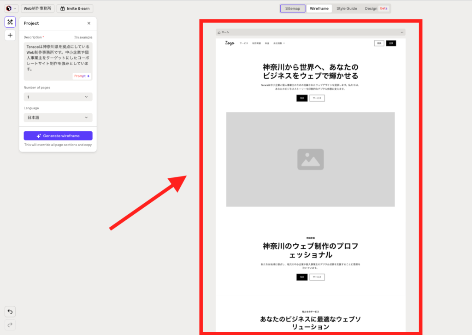Switch to the Style Guide tab

tap(347, 8)
